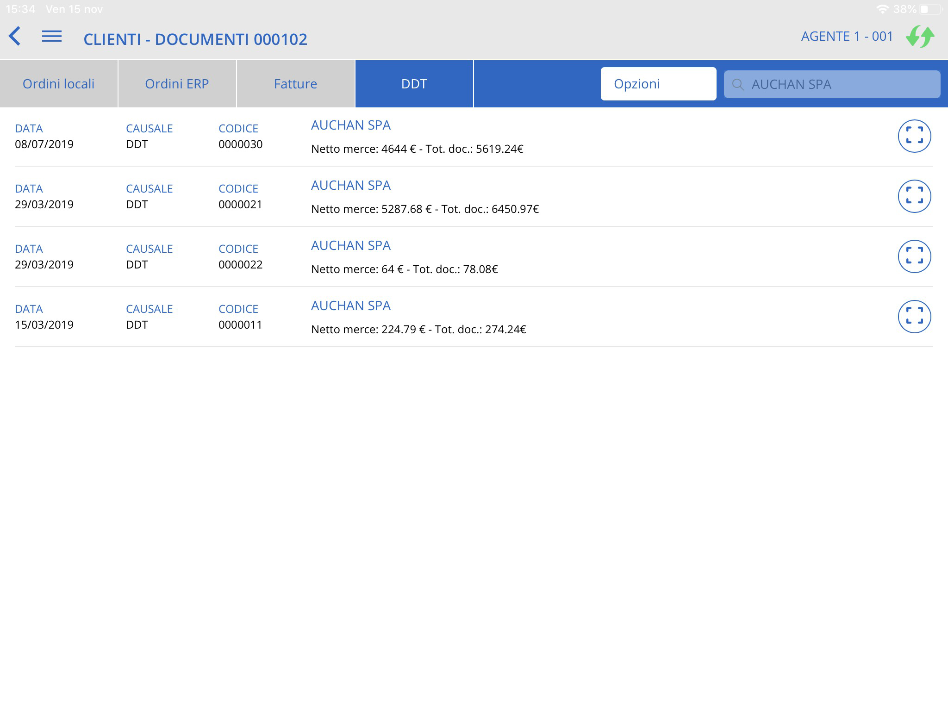
Task: Open the hamburger menu
Action: [x=51, y=36]
